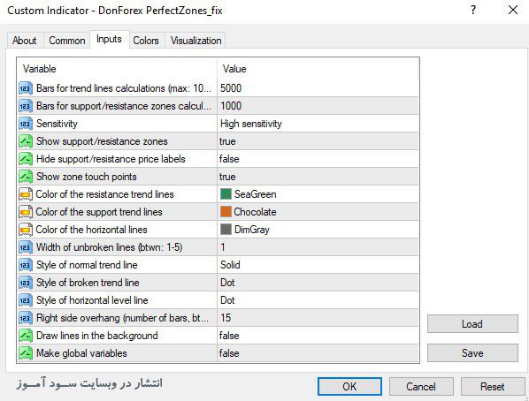
Task: Click the icon beside Style of broken trend line
Action: pos(26,283)
